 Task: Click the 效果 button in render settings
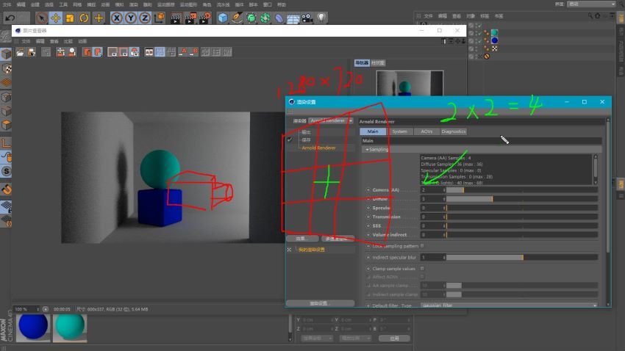[x=302, y=239]
